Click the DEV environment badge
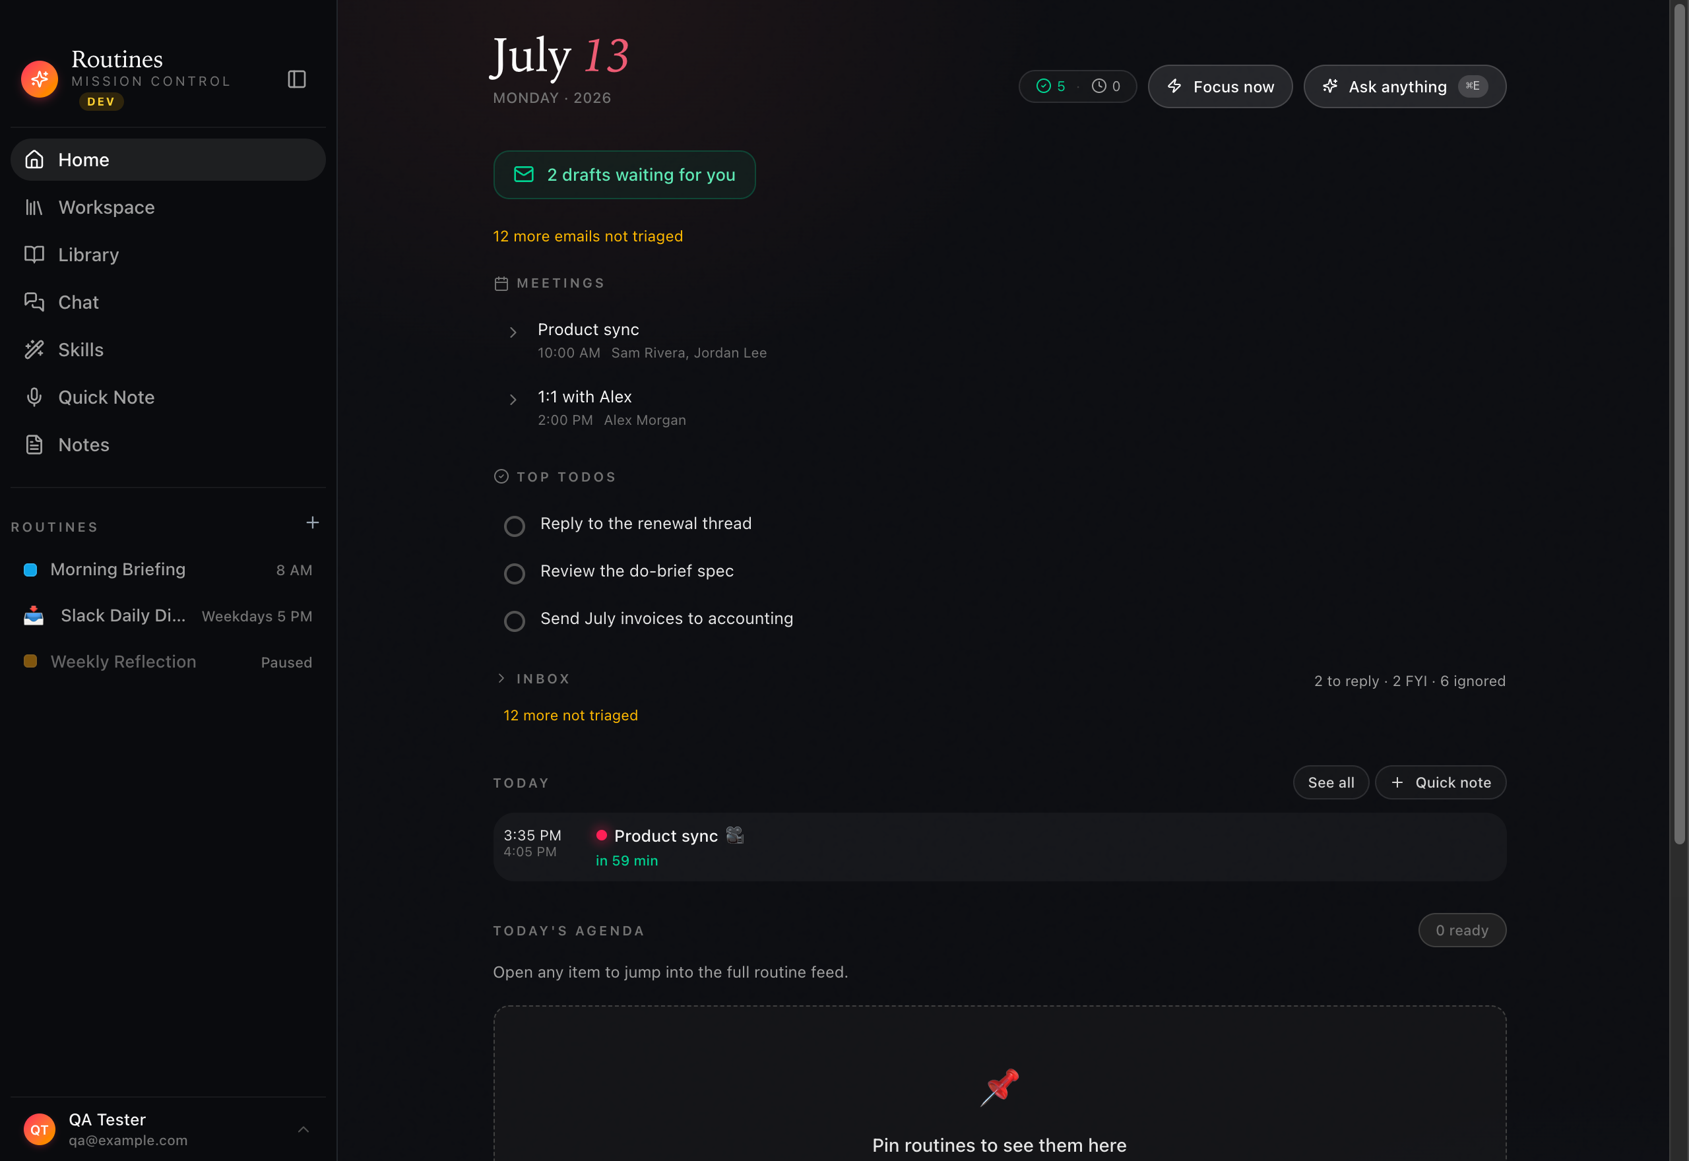Screen dimensions: 1689x1161 pyautogui.click(x=101, y=102)
